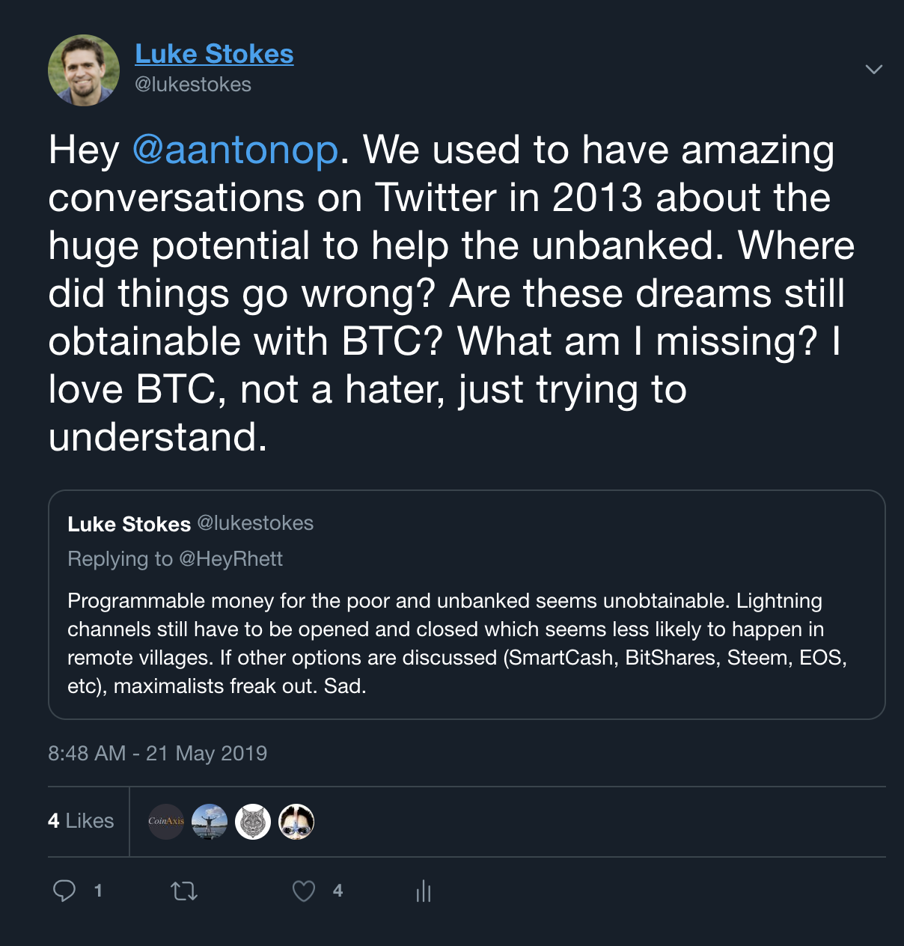Open the CoinAxis liker avatar

pos(166,822)
